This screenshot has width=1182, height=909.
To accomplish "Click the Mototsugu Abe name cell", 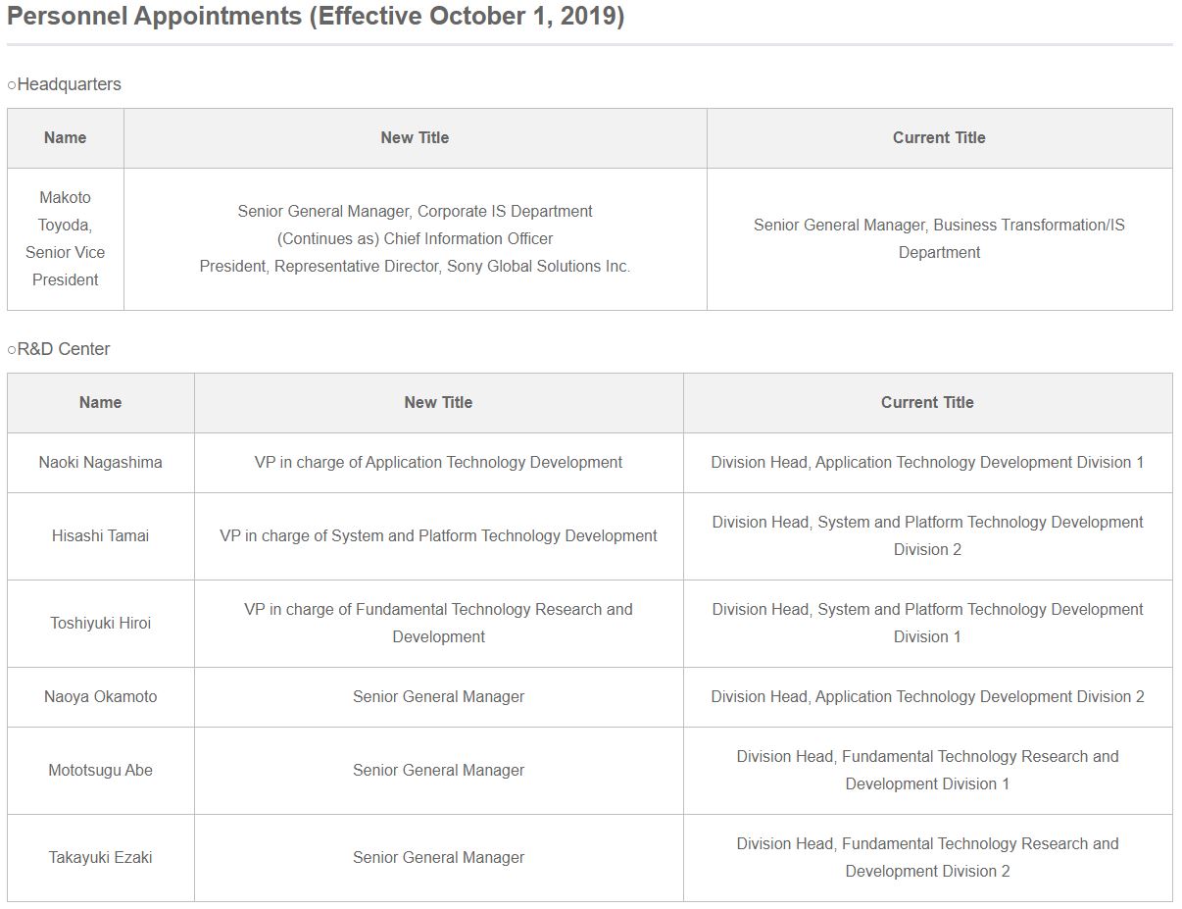I will (101, 770).
